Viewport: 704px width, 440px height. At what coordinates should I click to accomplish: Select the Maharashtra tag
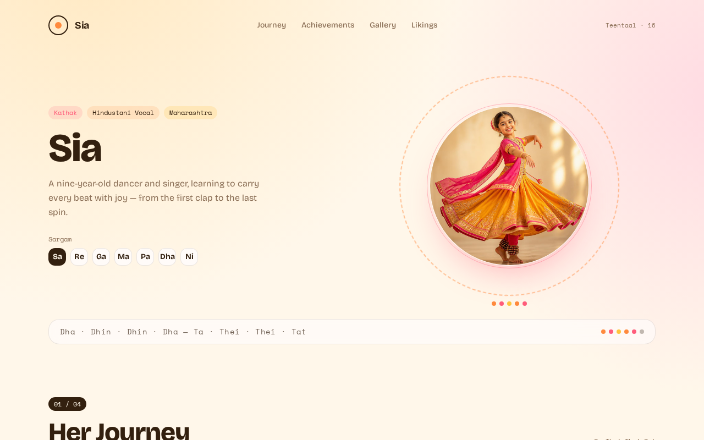tap(190, 113)
